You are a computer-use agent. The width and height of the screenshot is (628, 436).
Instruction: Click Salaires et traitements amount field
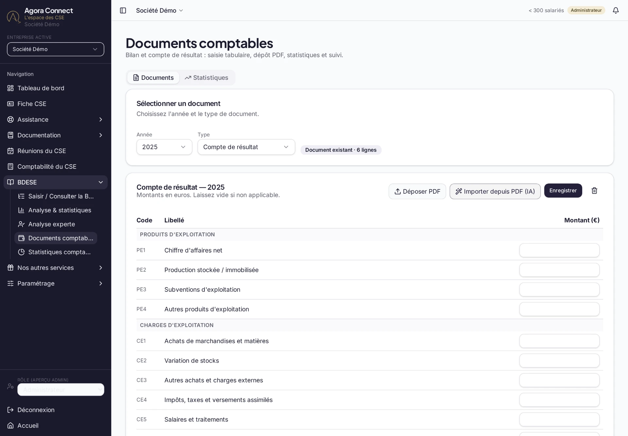tap(559, 419)
